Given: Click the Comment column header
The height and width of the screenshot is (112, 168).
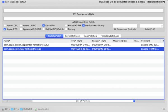Looking at the screenshot, I should coord(150,41).
